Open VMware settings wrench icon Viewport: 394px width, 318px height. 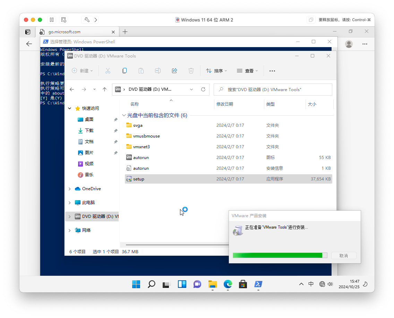coord(87,20)
